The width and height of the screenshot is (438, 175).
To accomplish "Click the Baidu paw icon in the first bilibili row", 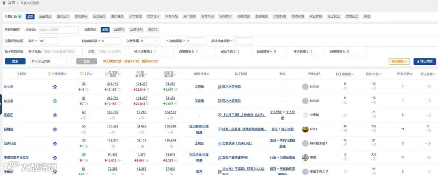I will [x=55, y=87].
